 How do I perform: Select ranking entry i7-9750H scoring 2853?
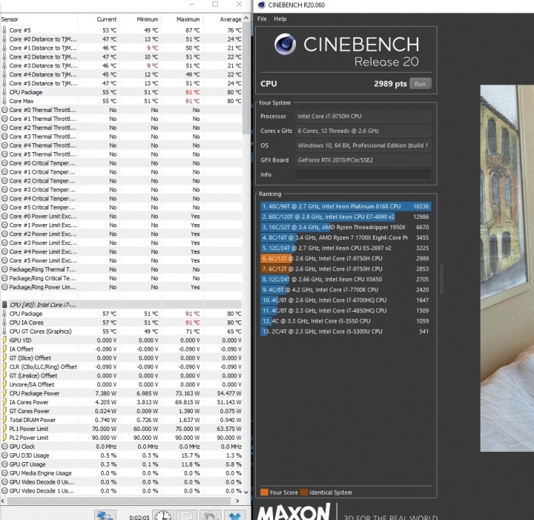click(x=346, y=269)
